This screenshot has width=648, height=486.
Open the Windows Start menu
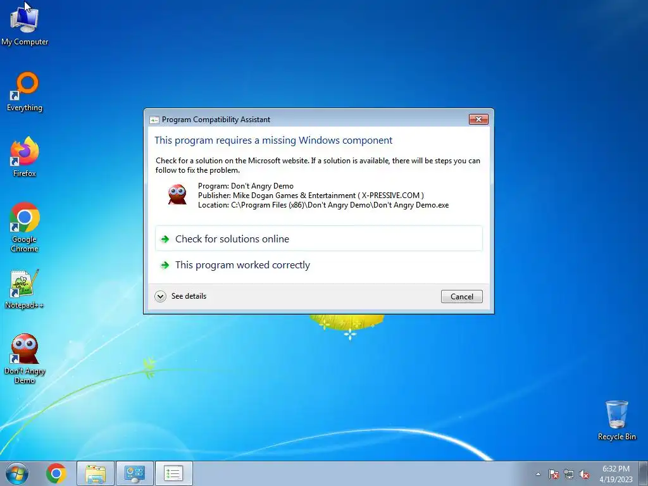click(17, 473)
